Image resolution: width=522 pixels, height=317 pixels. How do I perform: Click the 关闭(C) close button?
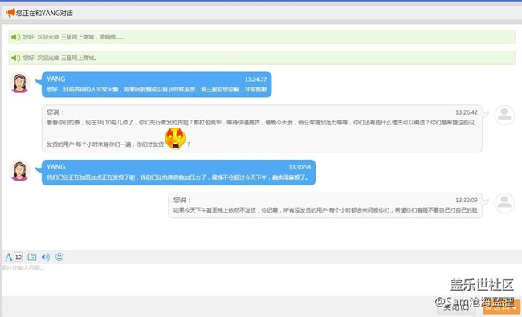[456, 307]
